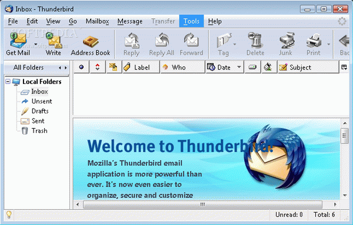Open the Print dropdown arrow
Viewport: 353px width, 225px height.
(x=329, y=44)
